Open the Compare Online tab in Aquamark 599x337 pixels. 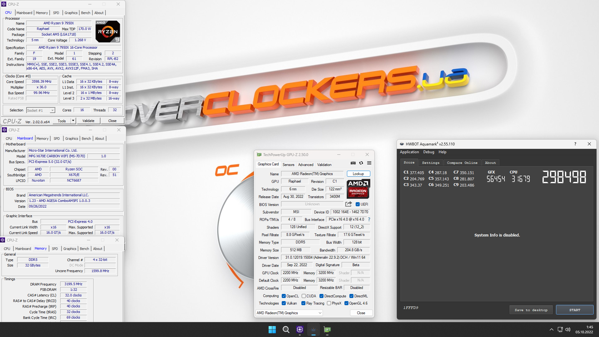(462, 163)
